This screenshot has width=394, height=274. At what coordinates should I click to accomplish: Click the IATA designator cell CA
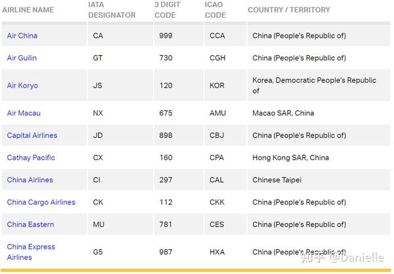[98, 35]
